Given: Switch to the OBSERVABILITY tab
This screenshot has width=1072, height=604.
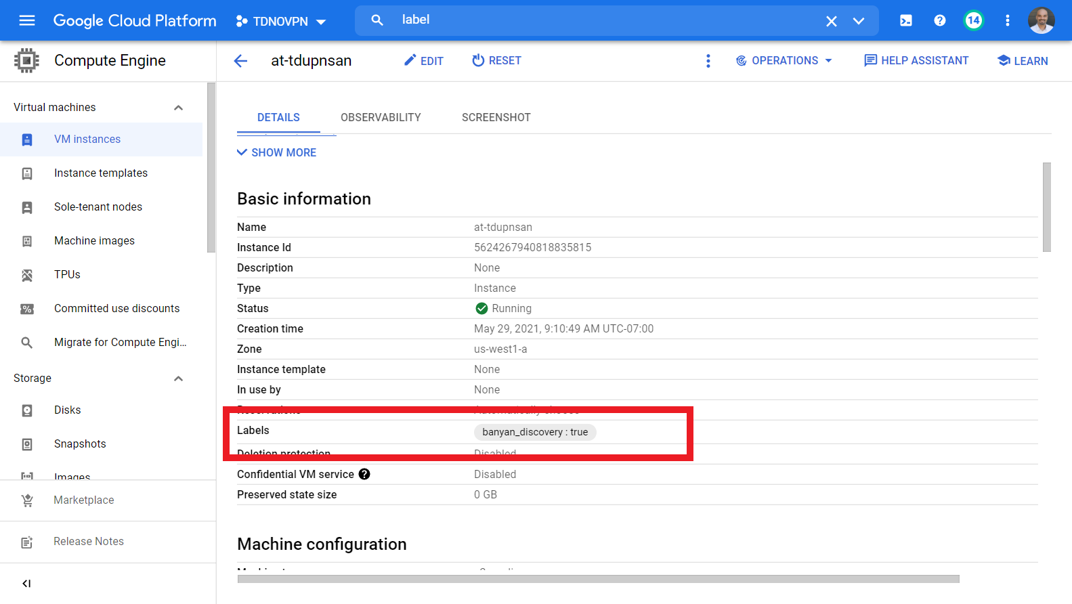Looking at the screenshot, I should click(381, 117).
